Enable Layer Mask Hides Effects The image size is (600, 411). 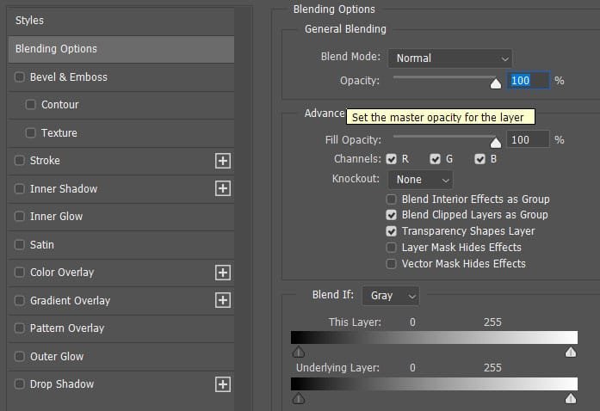pyautogui.click(x=392, y=248)
